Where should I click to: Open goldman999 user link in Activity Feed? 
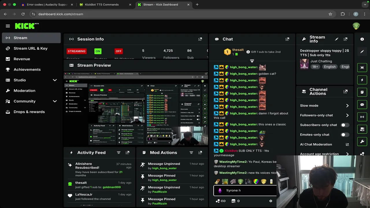point(112,187)
